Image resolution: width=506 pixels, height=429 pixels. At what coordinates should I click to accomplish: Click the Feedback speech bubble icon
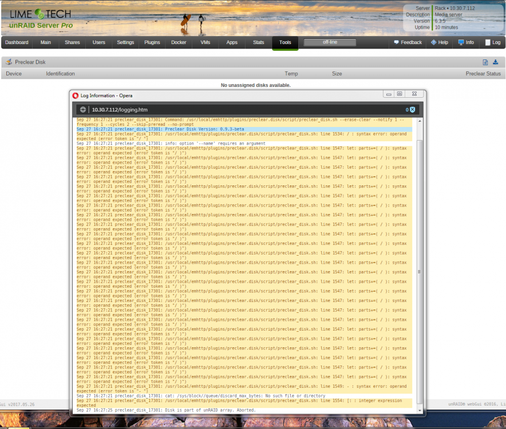tap(396, 42)
